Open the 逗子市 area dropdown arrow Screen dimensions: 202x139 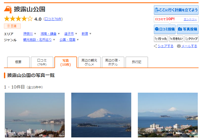(76, 34)
